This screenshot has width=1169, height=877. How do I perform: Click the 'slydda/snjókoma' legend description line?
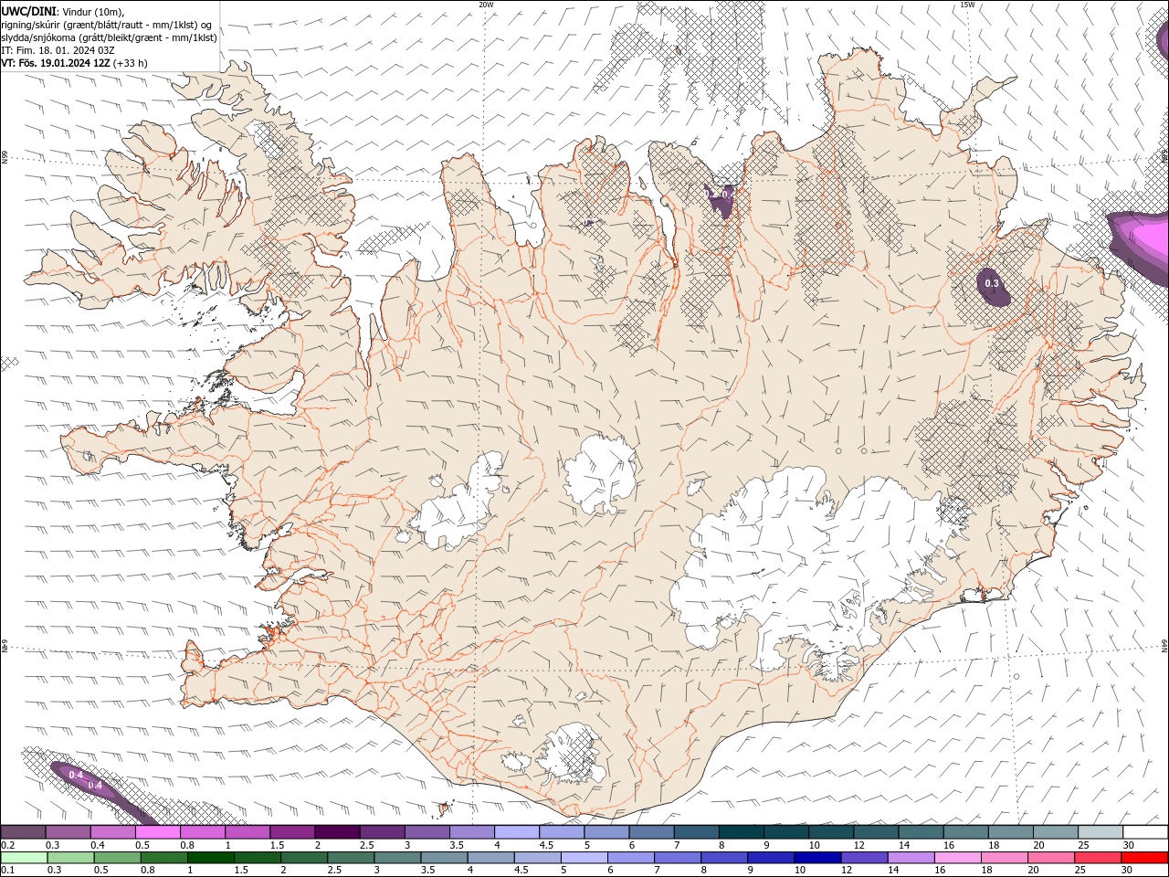click(109, 37)
